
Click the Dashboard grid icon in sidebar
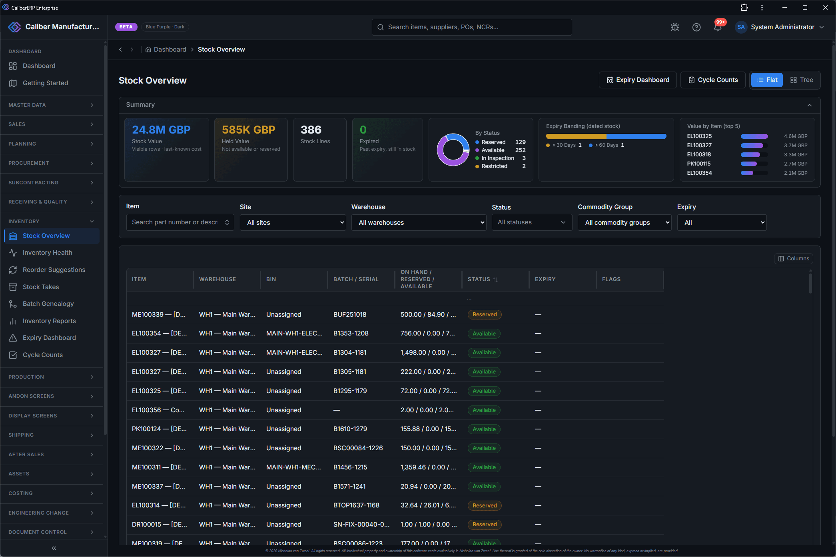(x=13, y=66)
